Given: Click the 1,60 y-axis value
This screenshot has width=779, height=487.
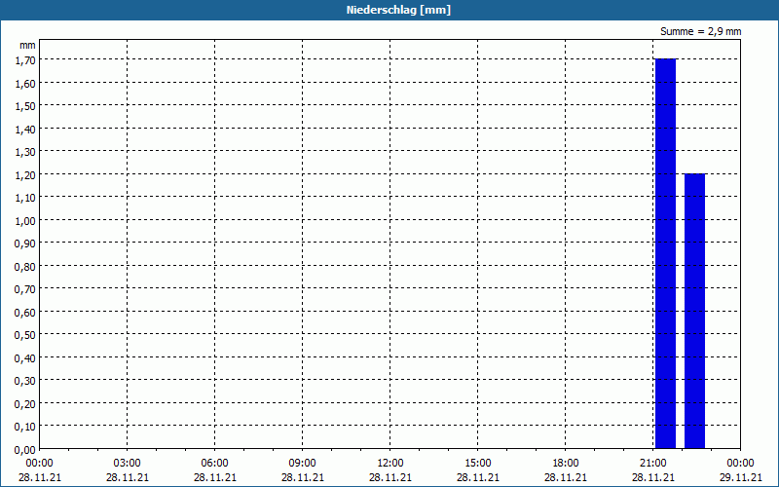Looking at the screenshot, I should click(x=25, y=84).
